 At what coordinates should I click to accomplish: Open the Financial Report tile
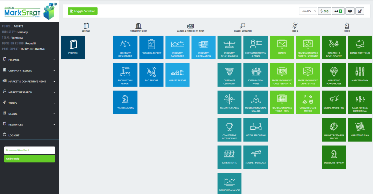(x=151, y=47)
